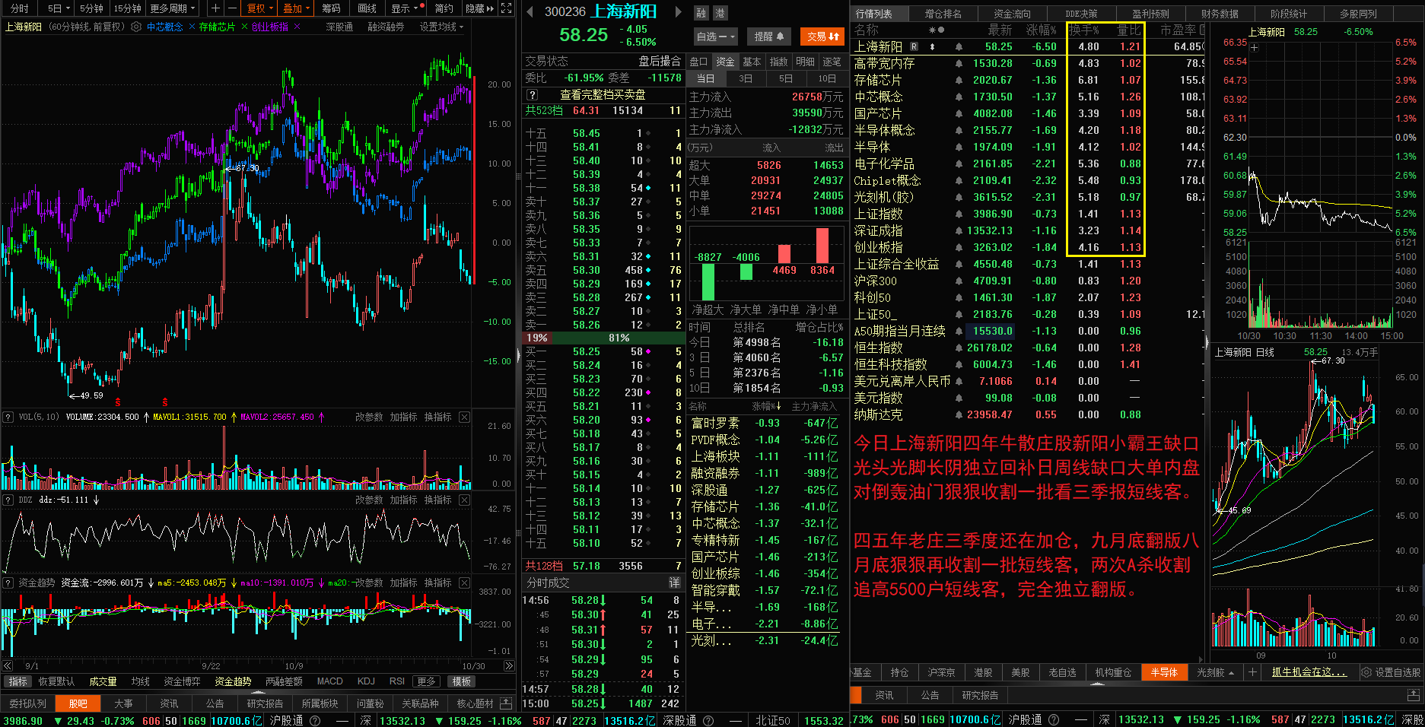Toggle the 叠加 overlay button
The image size is (1425, 727).
296,8
